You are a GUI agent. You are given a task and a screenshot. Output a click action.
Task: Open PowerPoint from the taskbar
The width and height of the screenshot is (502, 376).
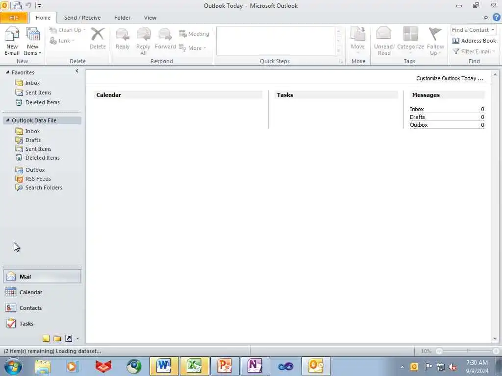pos(225,366)
